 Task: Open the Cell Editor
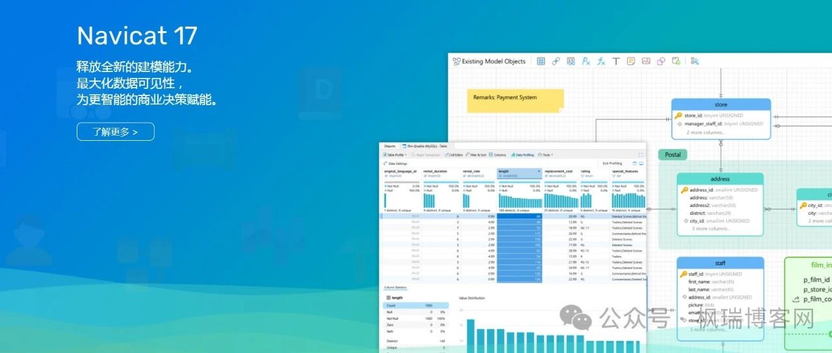tap(453, 155)
